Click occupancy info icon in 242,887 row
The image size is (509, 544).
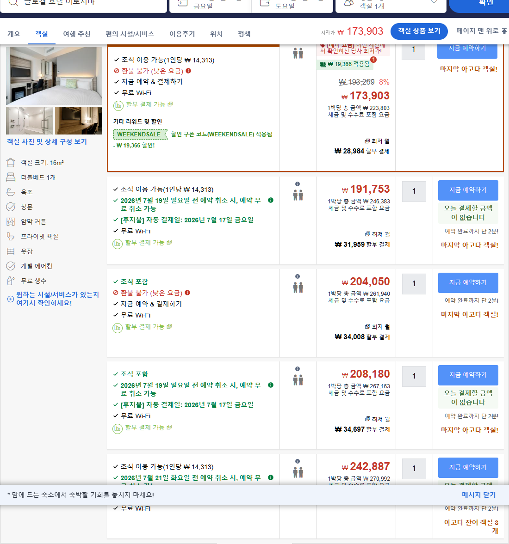pyautogui.click(x=298, y=461)
